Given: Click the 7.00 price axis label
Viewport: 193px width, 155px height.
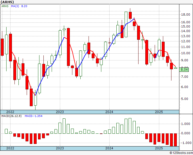Looking at the screenshot, I should pos(184,77).
